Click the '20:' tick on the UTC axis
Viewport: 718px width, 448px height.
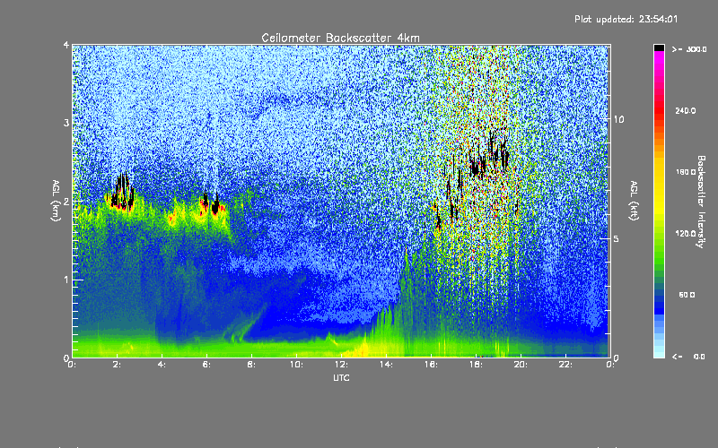pos(521,365)
